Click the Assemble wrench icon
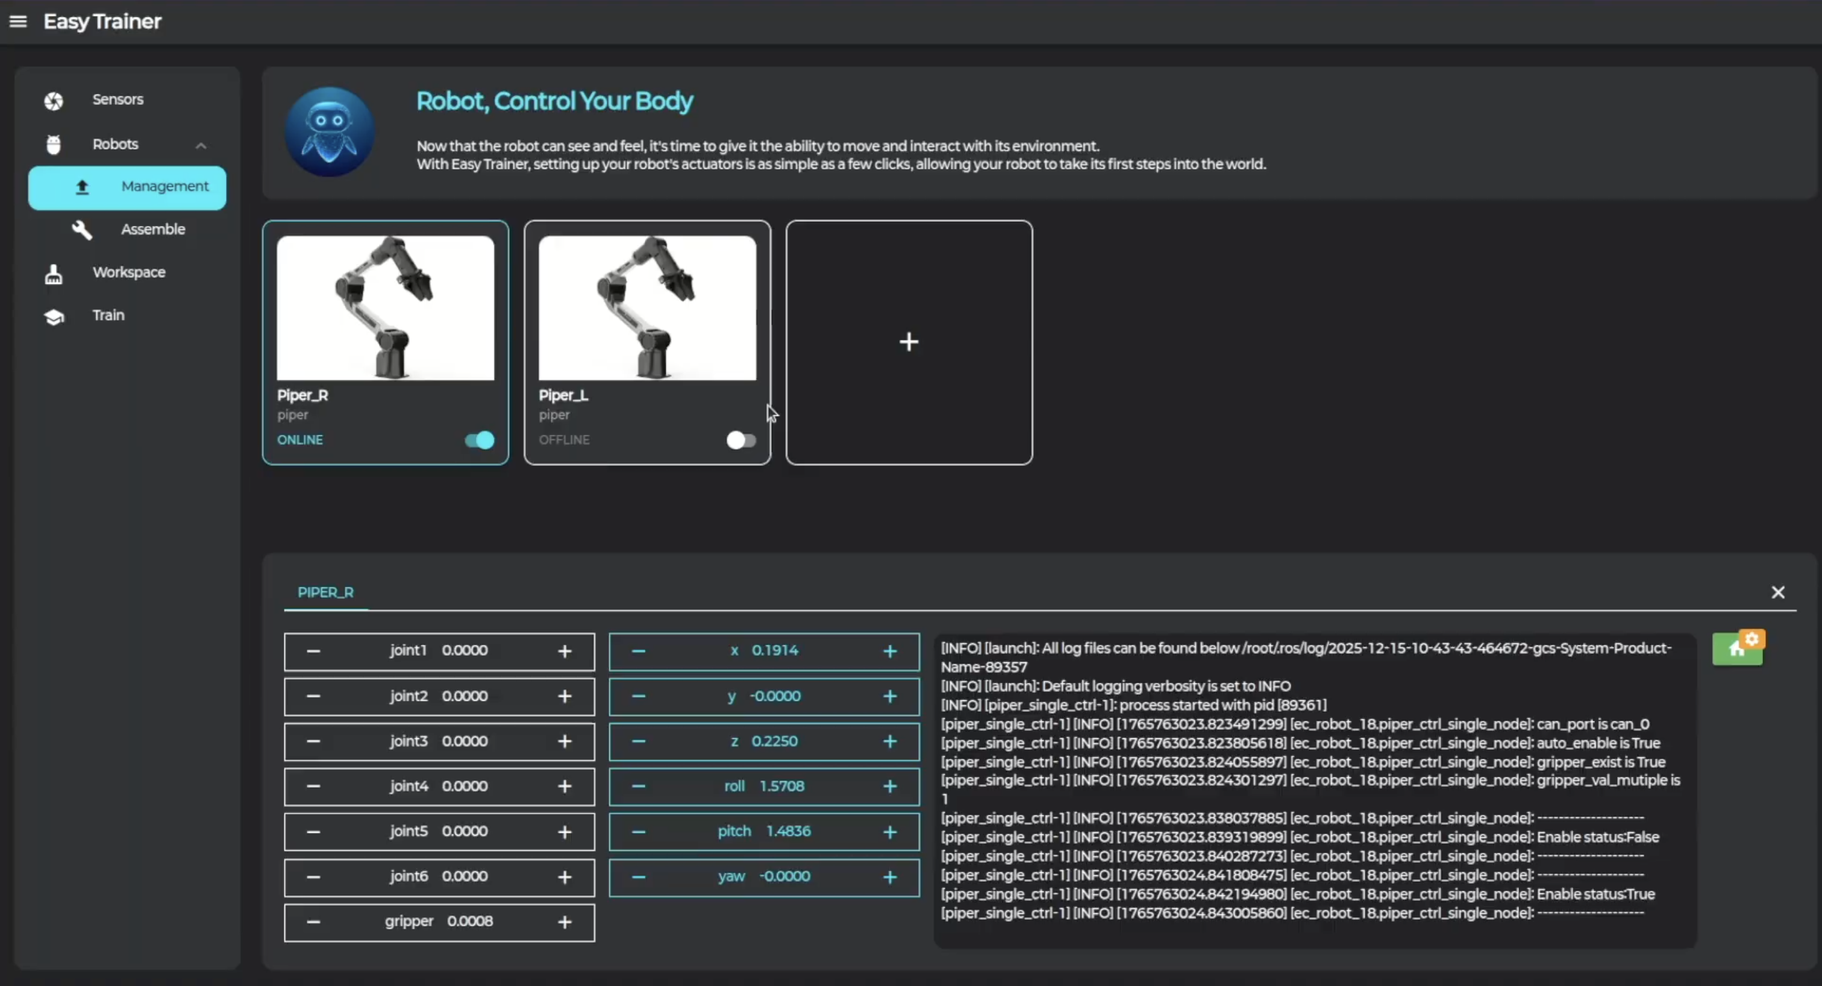 coord(82,230)
